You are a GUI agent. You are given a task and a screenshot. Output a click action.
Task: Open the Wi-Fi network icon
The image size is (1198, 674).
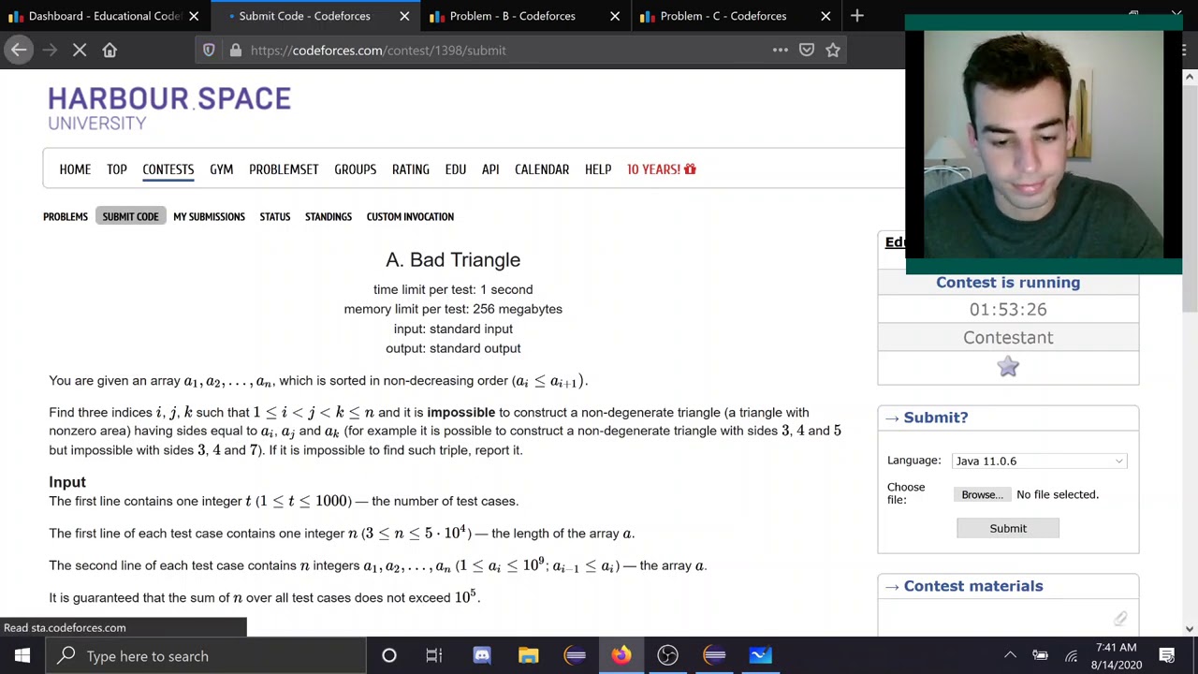[1071, 655]
